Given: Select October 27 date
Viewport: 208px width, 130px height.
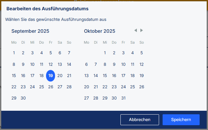Looking at the screenshot, I should (x=86, y=98).
